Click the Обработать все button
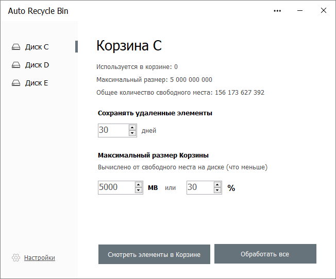This screenshot has width=336, height=279. [x=265, y=254]
